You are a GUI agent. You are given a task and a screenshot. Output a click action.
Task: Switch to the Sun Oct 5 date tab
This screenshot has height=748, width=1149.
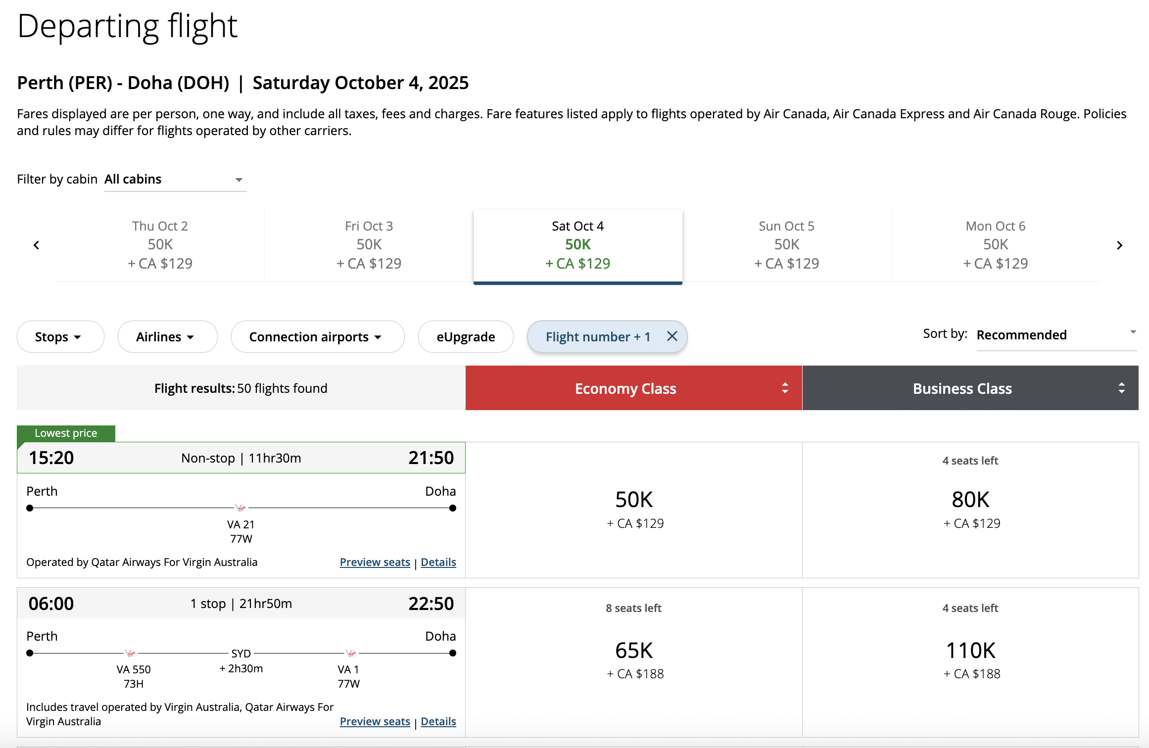click(786, 245)
